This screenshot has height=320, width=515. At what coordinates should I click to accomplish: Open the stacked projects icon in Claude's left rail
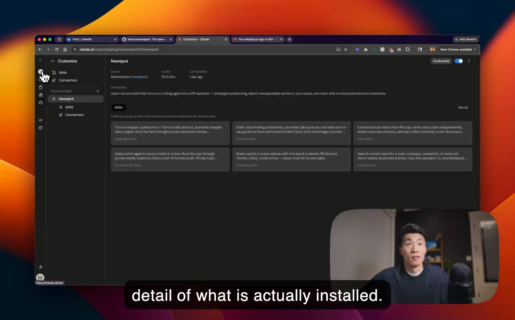[x=41, y=87]
